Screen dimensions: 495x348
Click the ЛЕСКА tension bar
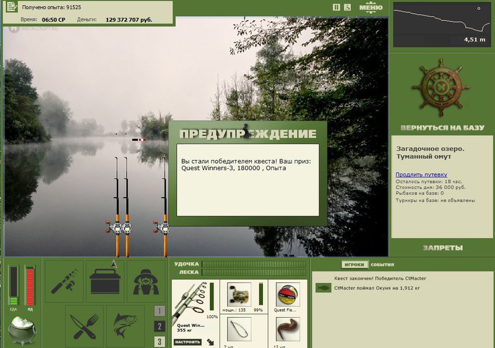click(x=254, y=272)
